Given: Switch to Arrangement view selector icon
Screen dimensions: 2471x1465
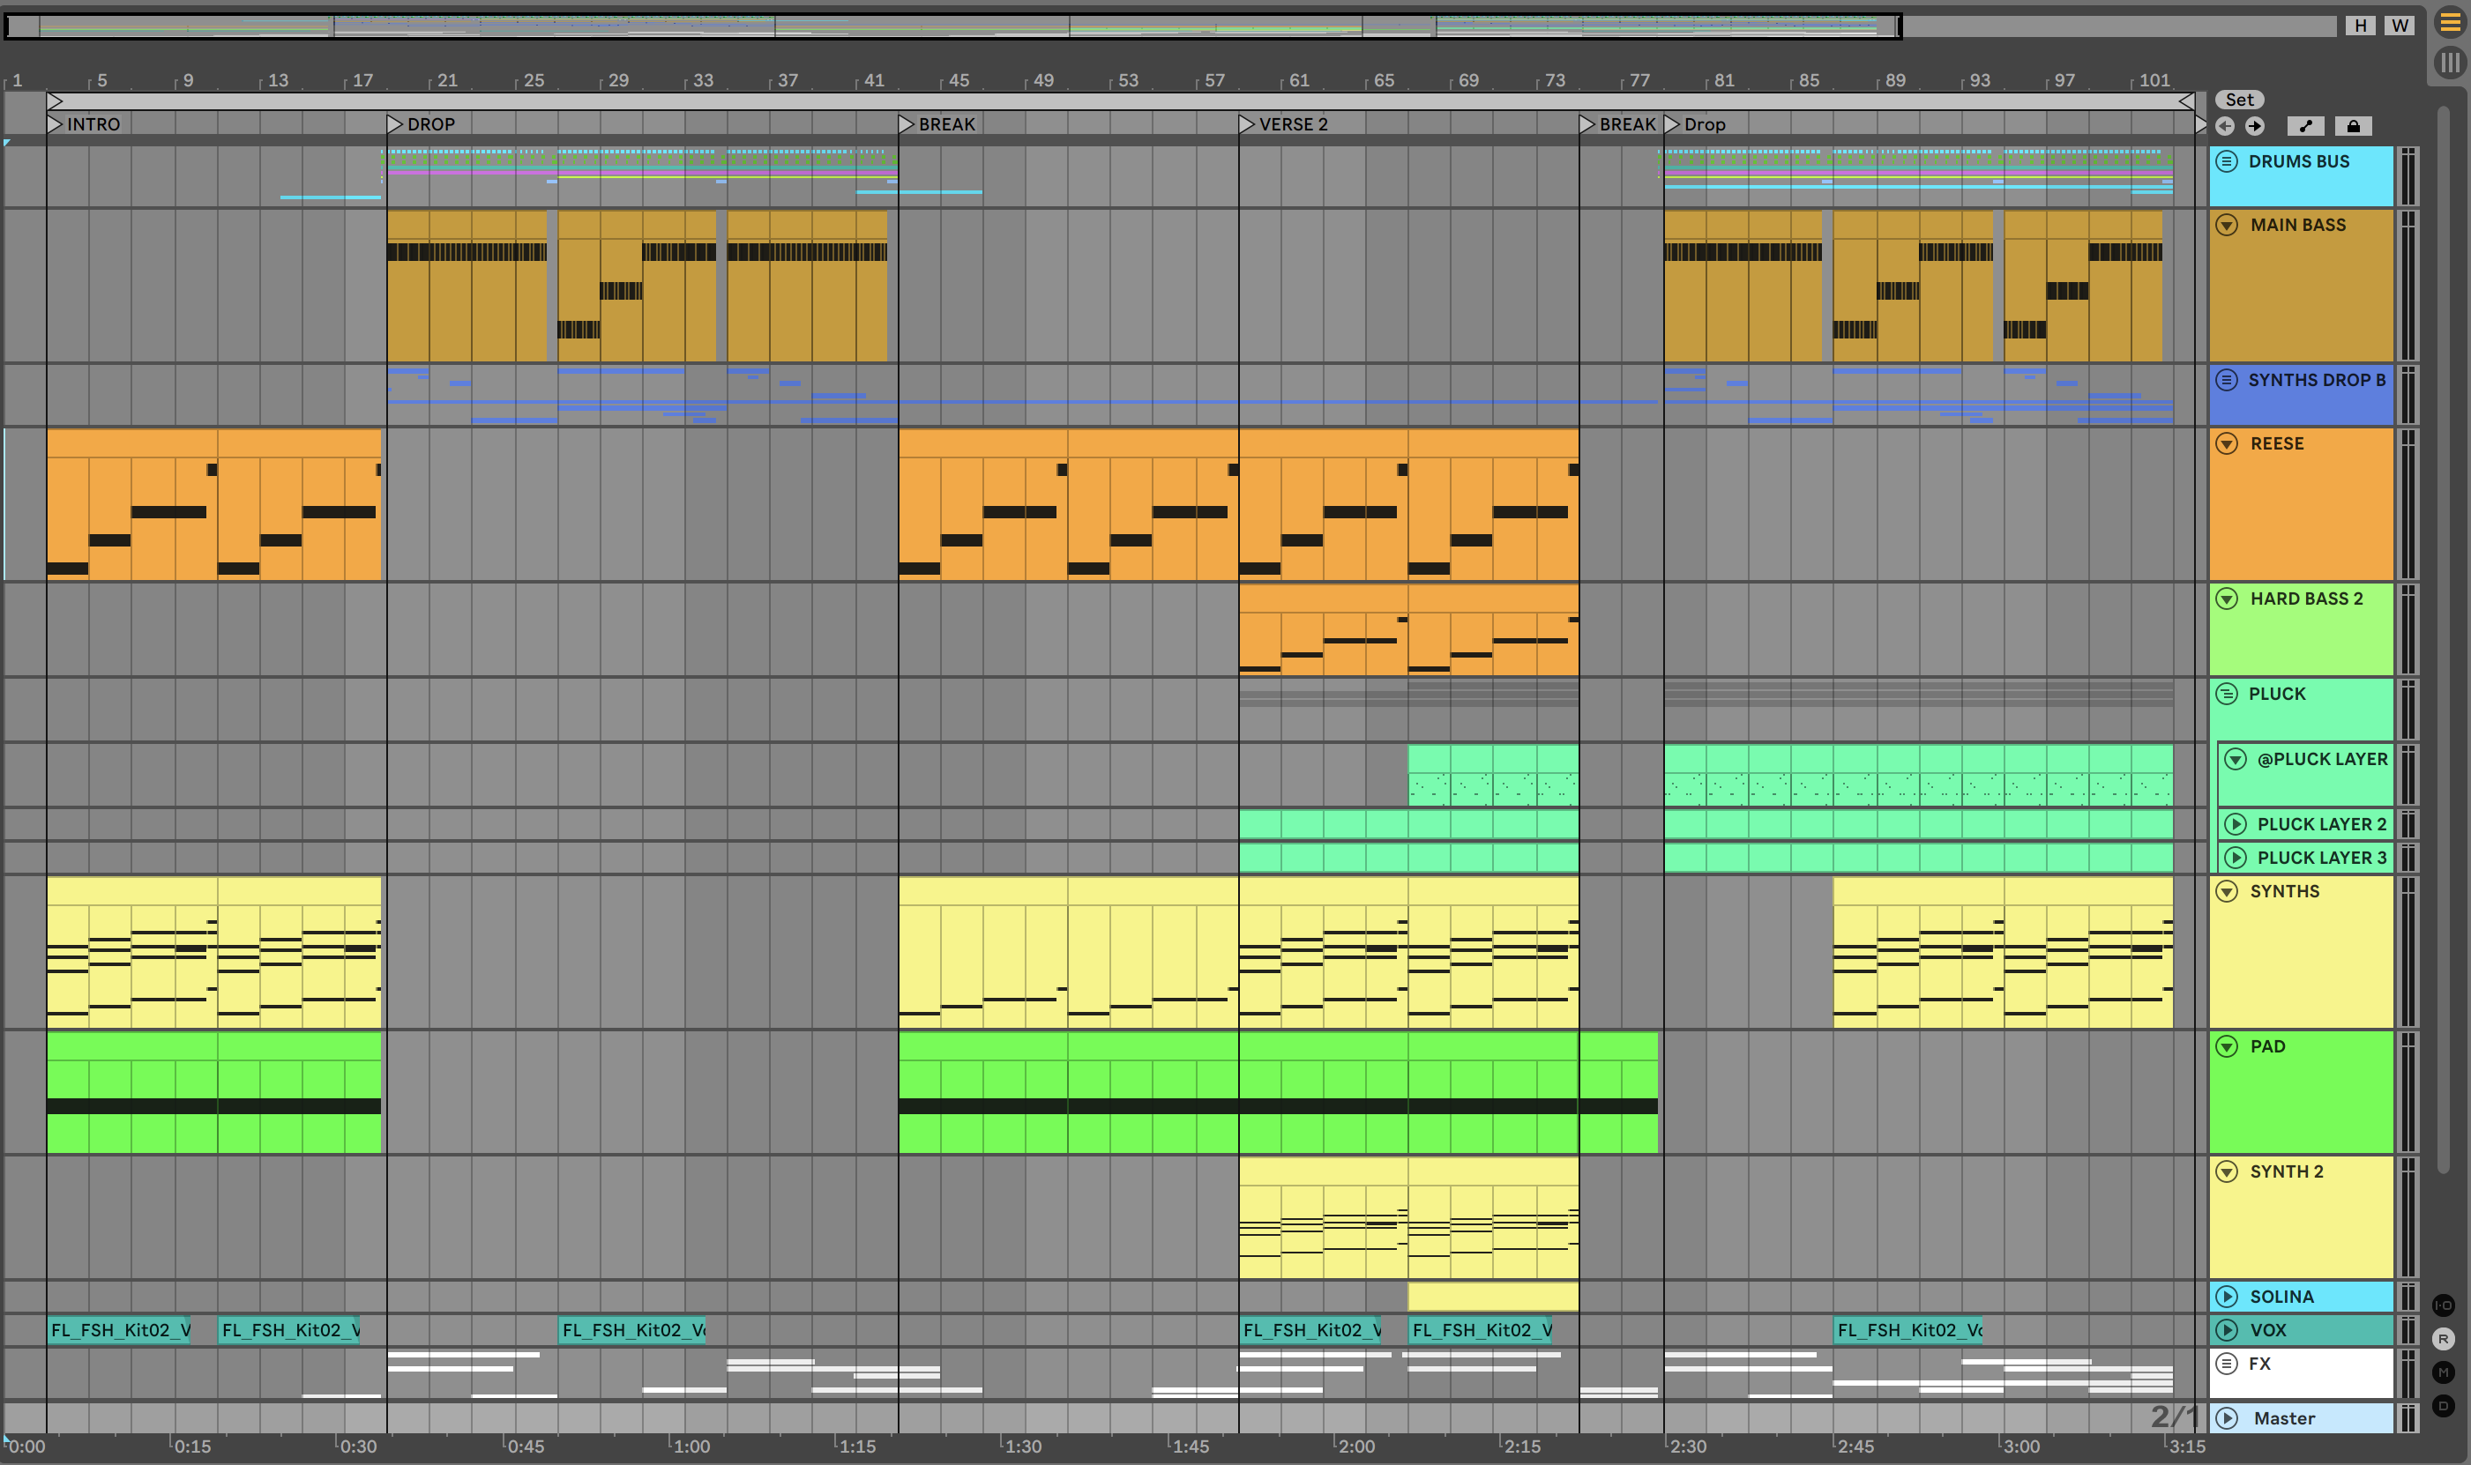Looking at the screenshot, I should tap(2450, 23).
